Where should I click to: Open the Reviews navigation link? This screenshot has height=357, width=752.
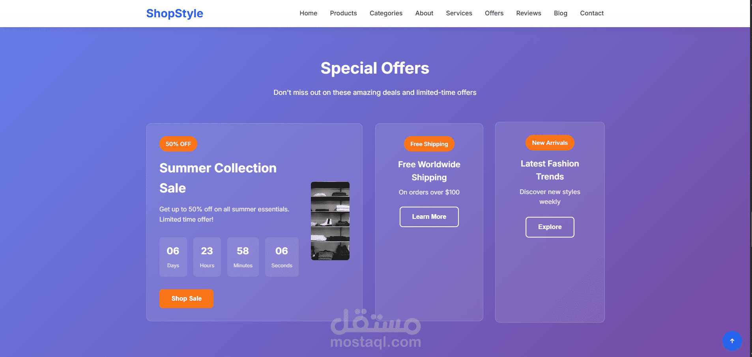click(528, 13)
